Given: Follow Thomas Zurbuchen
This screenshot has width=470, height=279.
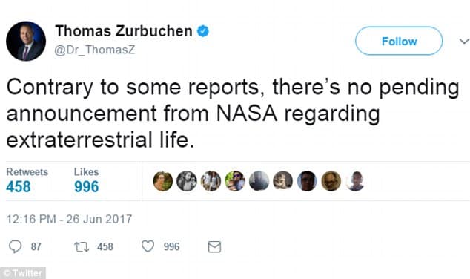Looking at the screenshot, I should pyautogui.click(x=399, y=41).
